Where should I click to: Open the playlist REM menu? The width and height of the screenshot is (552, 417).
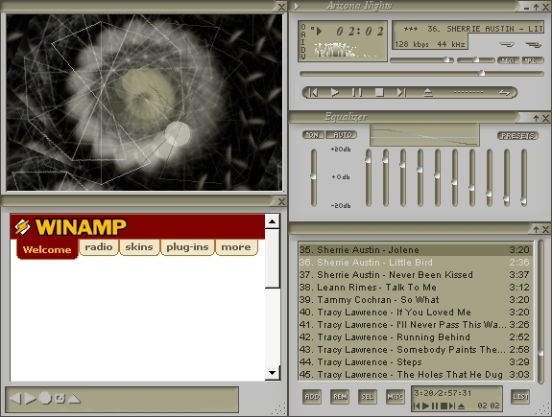pyautogui.click(x=340, y=397)
